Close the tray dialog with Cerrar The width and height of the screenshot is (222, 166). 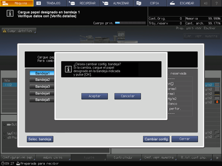[185, 139]
